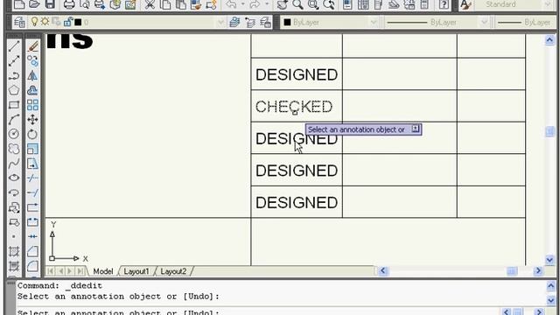
Task: Select the Rotate tool
Action: (32, 134)
